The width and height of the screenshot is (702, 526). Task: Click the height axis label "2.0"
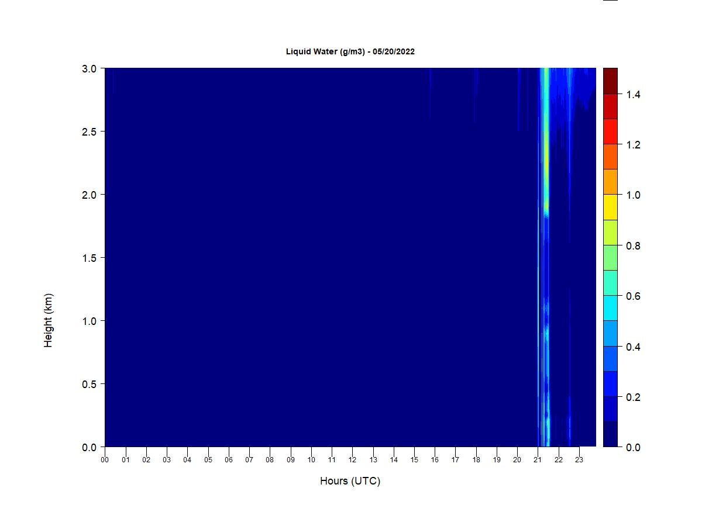click(x=90, y=195)
